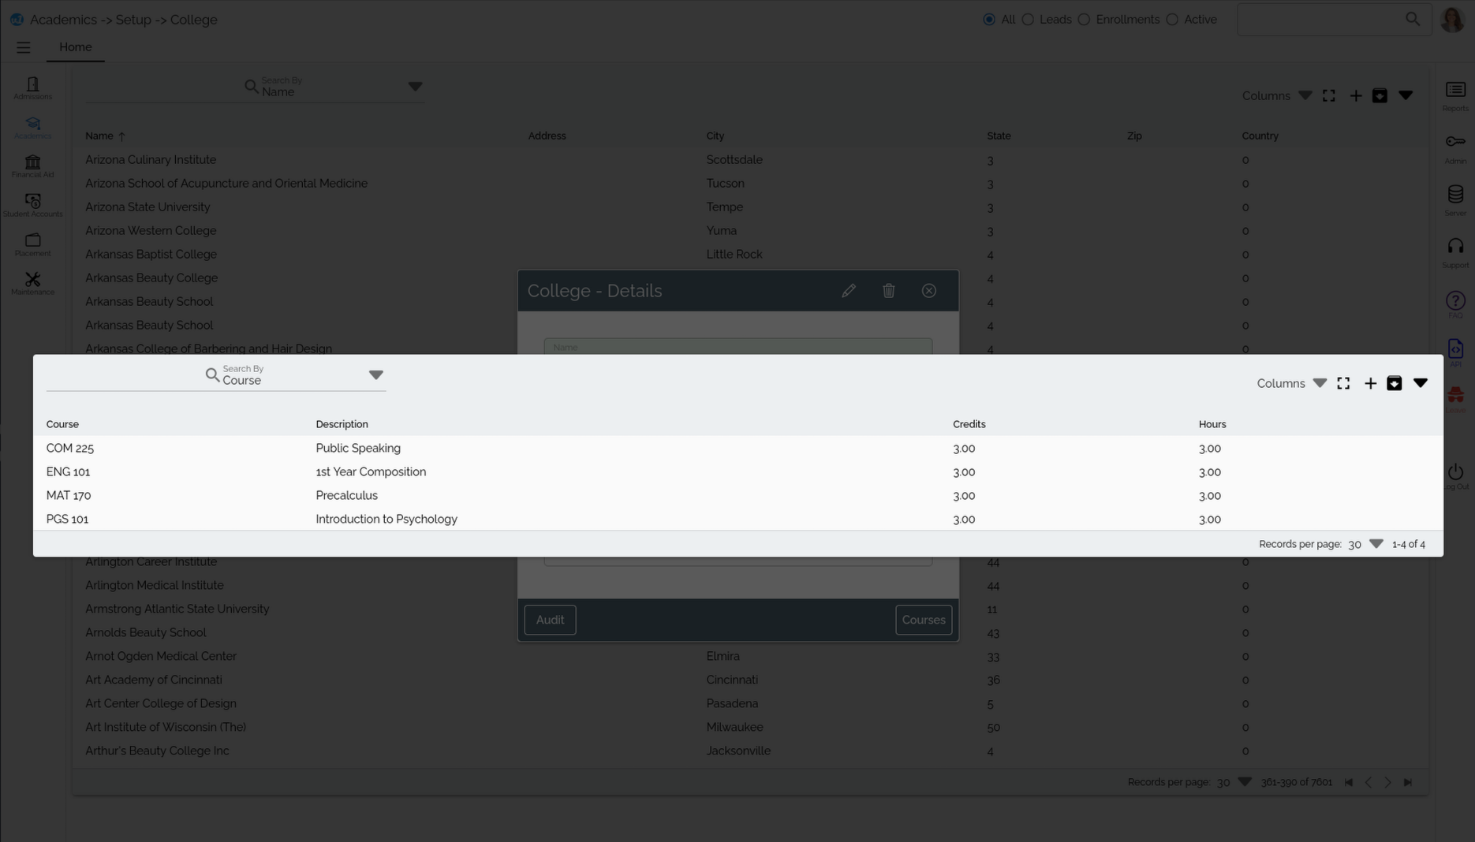Open the Reports panel icon
Viewport: 1475px width, 842px height.
coord(1455,89)
